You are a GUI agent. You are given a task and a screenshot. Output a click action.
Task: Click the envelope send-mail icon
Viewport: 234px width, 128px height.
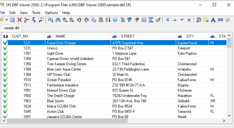(227, 20)
